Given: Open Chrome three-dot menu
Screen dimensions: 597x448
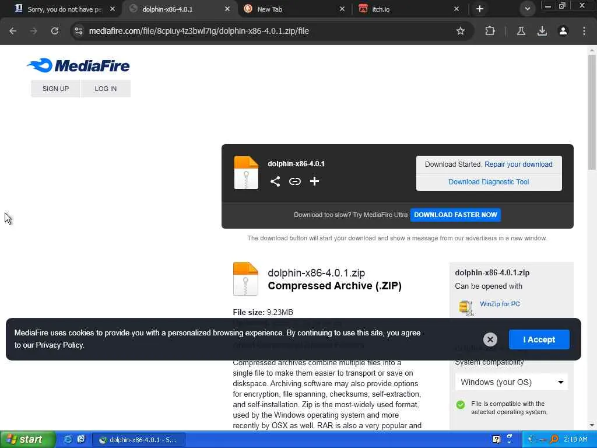Looking at the screenshot, I should 584,31.
